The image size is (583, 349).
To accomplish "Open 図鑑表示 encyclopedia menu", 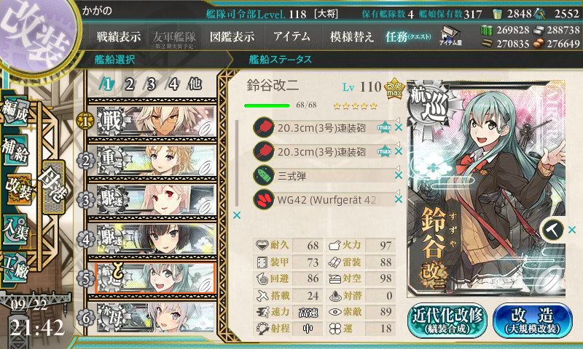I will [232, 36].
